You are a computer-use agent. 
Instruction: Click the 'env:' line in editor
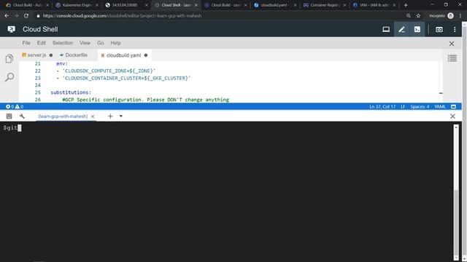click(x=62, y=63)
